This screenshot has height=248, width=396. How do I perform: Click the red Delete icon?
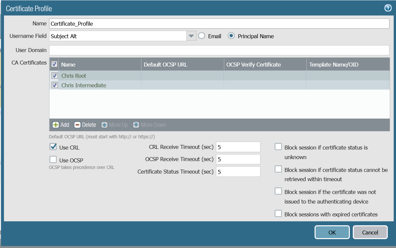(x=77, y=125)
